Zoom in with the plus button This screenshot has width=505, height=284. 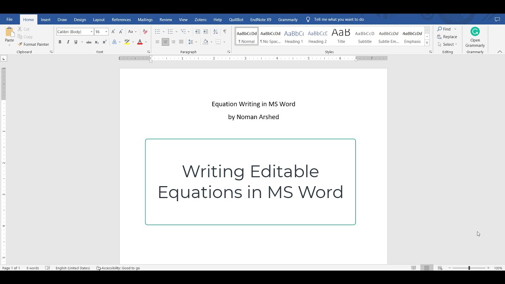(488, 268)
